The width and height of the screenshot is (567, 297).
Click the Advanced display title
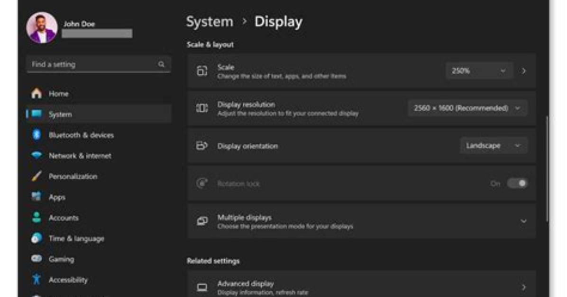pos(246,284)
